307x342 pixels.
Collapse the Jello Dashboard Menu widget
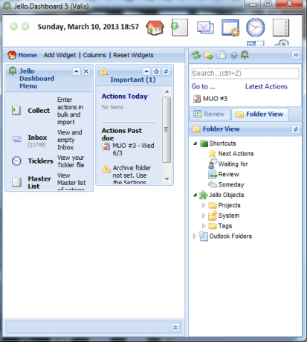point(77,71)
